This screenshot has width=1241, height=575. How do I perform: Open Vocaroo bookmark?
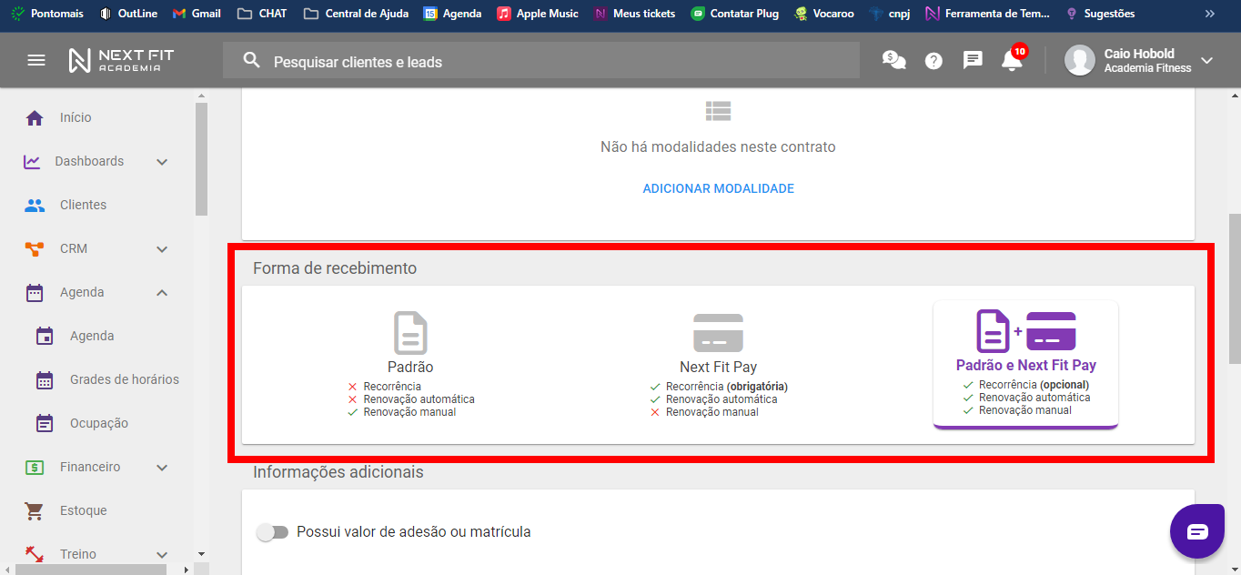coord(823,14)
